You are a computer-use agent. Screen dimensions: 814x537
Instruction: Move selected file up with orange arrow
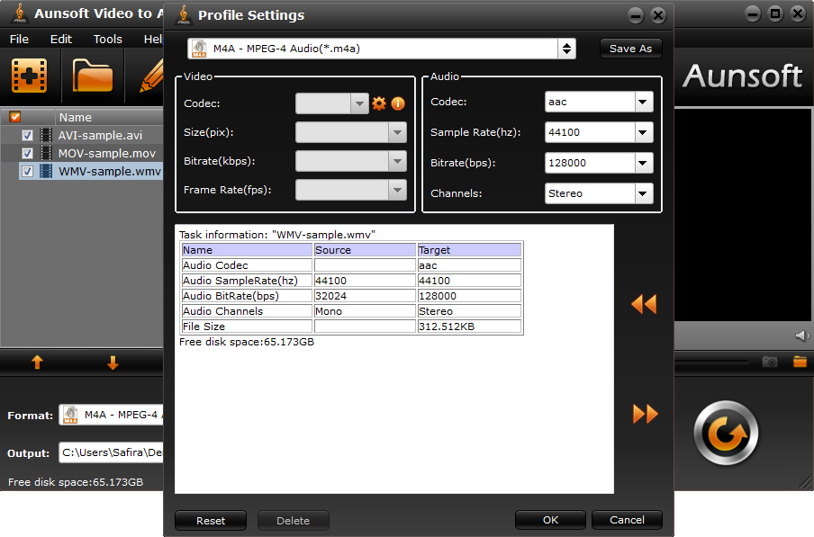(37, 362)
